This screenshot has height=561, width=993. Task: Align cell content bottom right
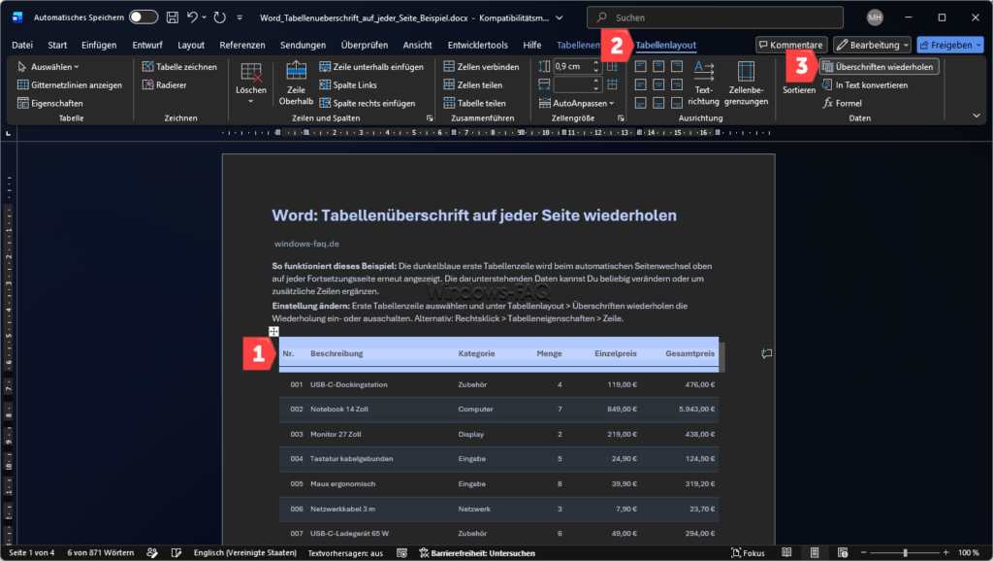pos(677,103)
